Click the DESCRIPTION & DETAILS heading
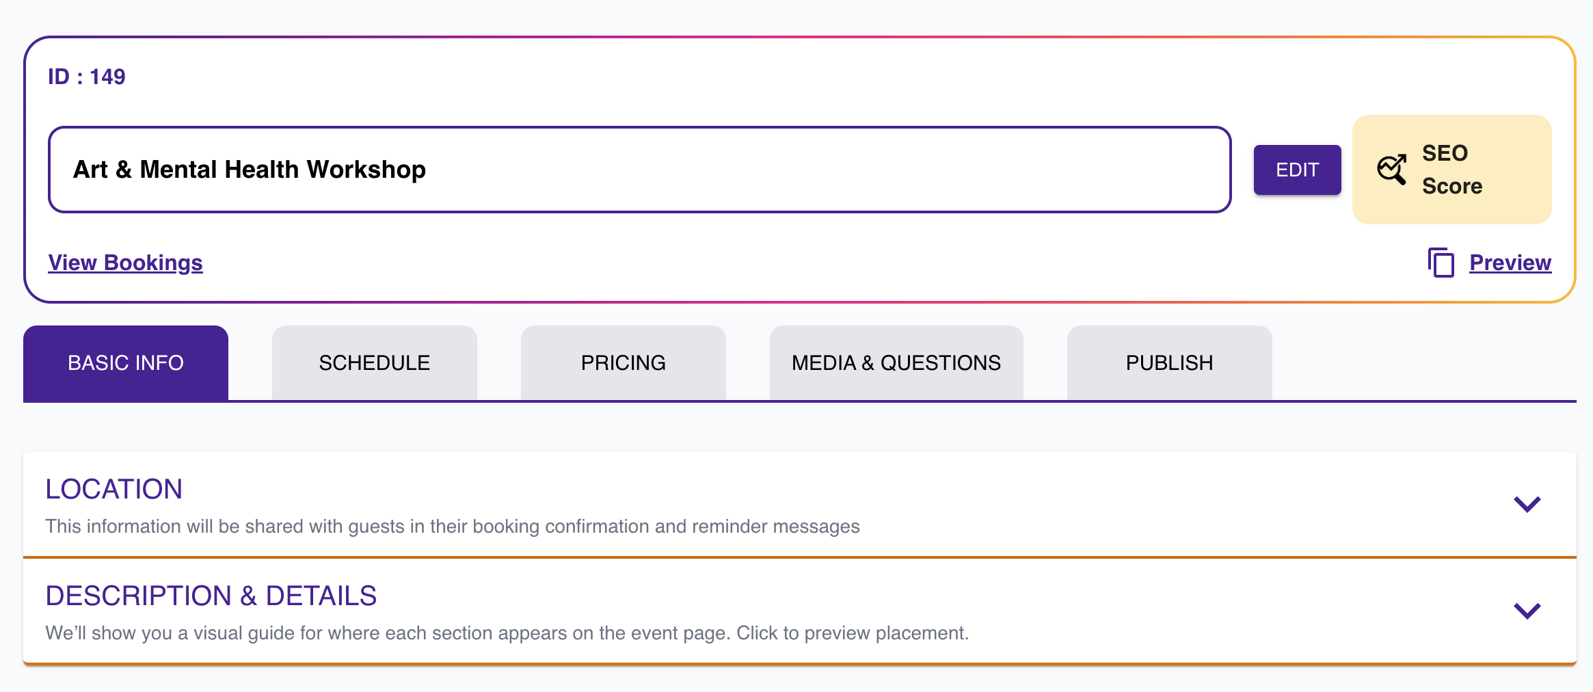The image size is (1593, 692). (211, 596)
